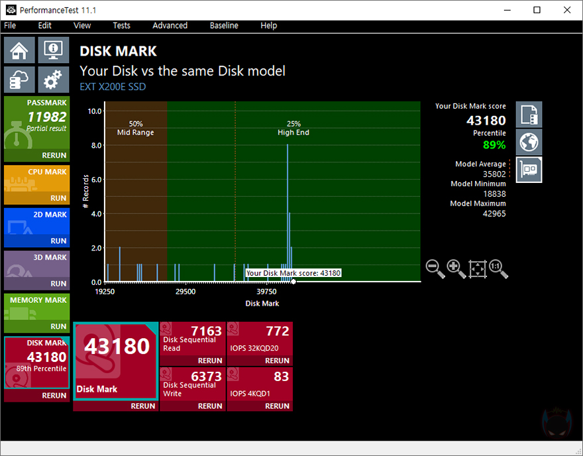Viewport: 583px width, 456px height.
Task: Zoom in the chart with the plus magnifier
Action: pyautogui.click(x=456, y=268)
